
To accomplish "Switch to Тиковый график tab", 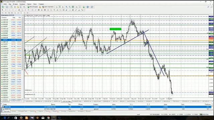I will (16, 101).
